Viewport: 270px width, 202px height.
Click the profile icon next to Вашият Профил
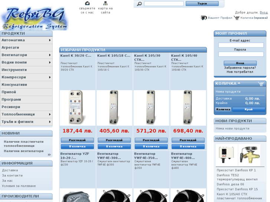[x=204, y=18]
